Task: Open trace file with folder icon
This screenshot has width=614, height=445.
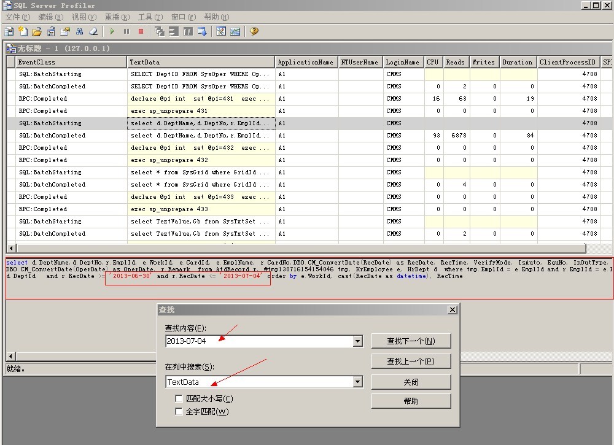Action: 37,31
